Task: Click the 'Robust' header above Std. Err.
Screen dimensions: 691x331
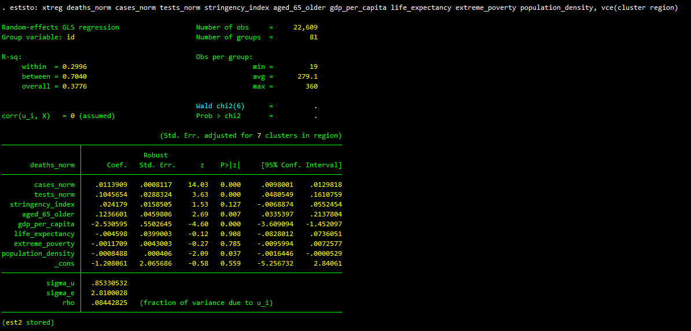Action: click(x=156, y=155)
